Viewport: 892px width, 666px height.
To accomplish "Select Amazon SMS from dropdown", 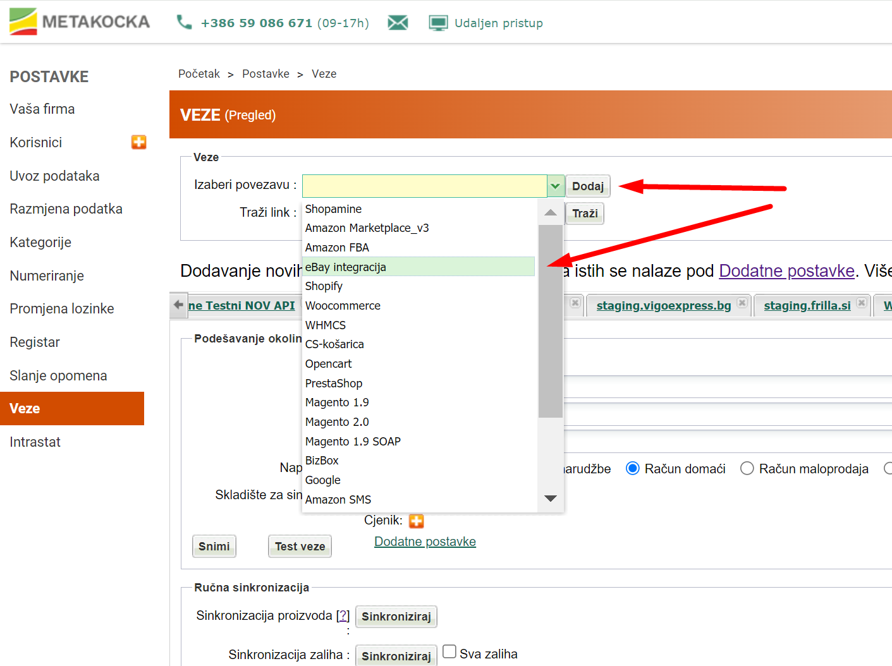I will point(420,500).
